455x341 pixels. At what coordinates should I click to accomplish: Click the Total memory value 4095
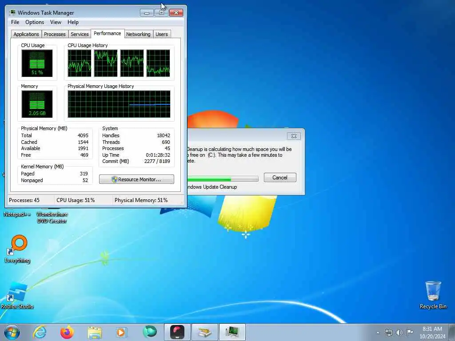83,135
